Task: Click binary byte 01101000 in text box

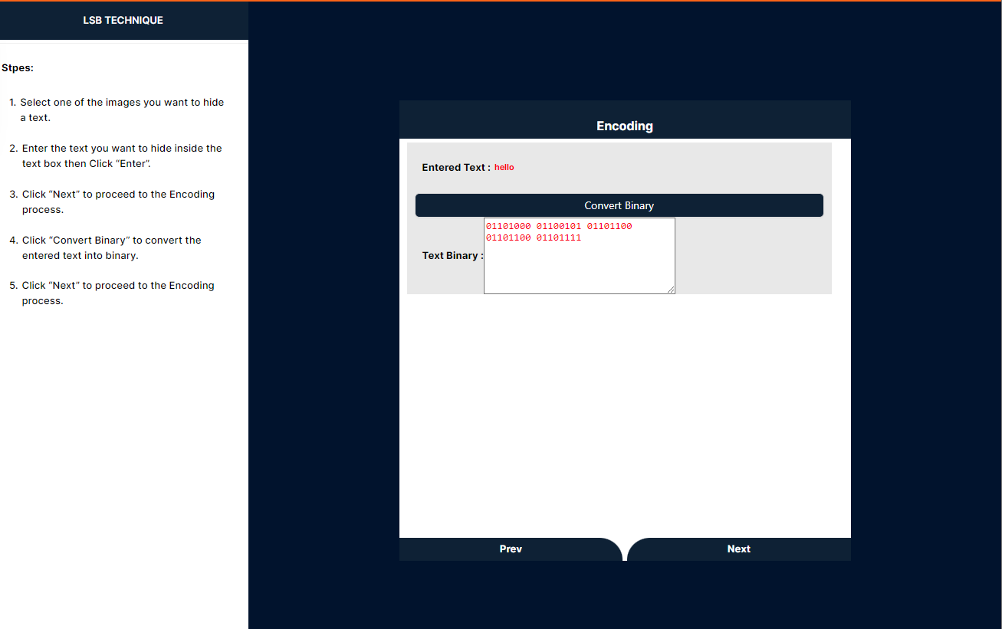Action: click(508, 227)
